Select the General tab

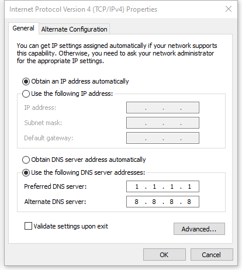pos(23,28)
